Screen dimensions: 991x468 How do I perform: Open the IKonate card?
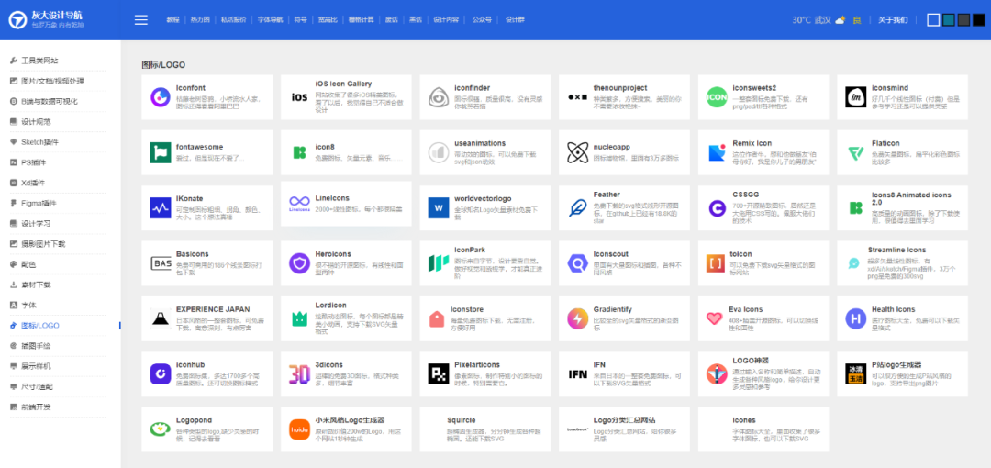click(207, 208)
